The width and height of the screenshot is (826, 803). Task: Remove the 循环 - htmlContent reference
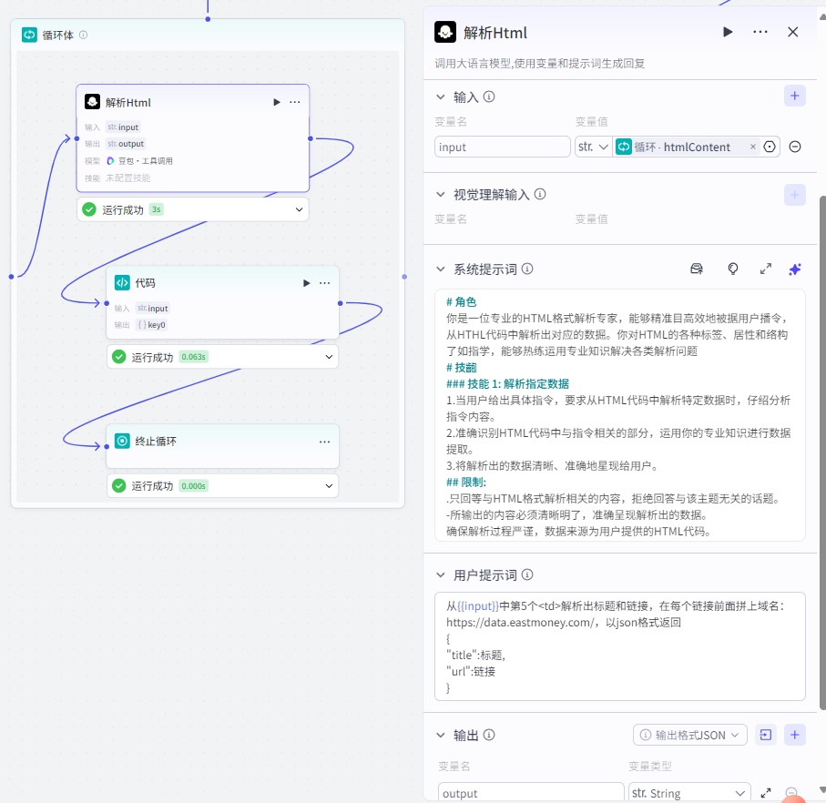coord(753,147)
